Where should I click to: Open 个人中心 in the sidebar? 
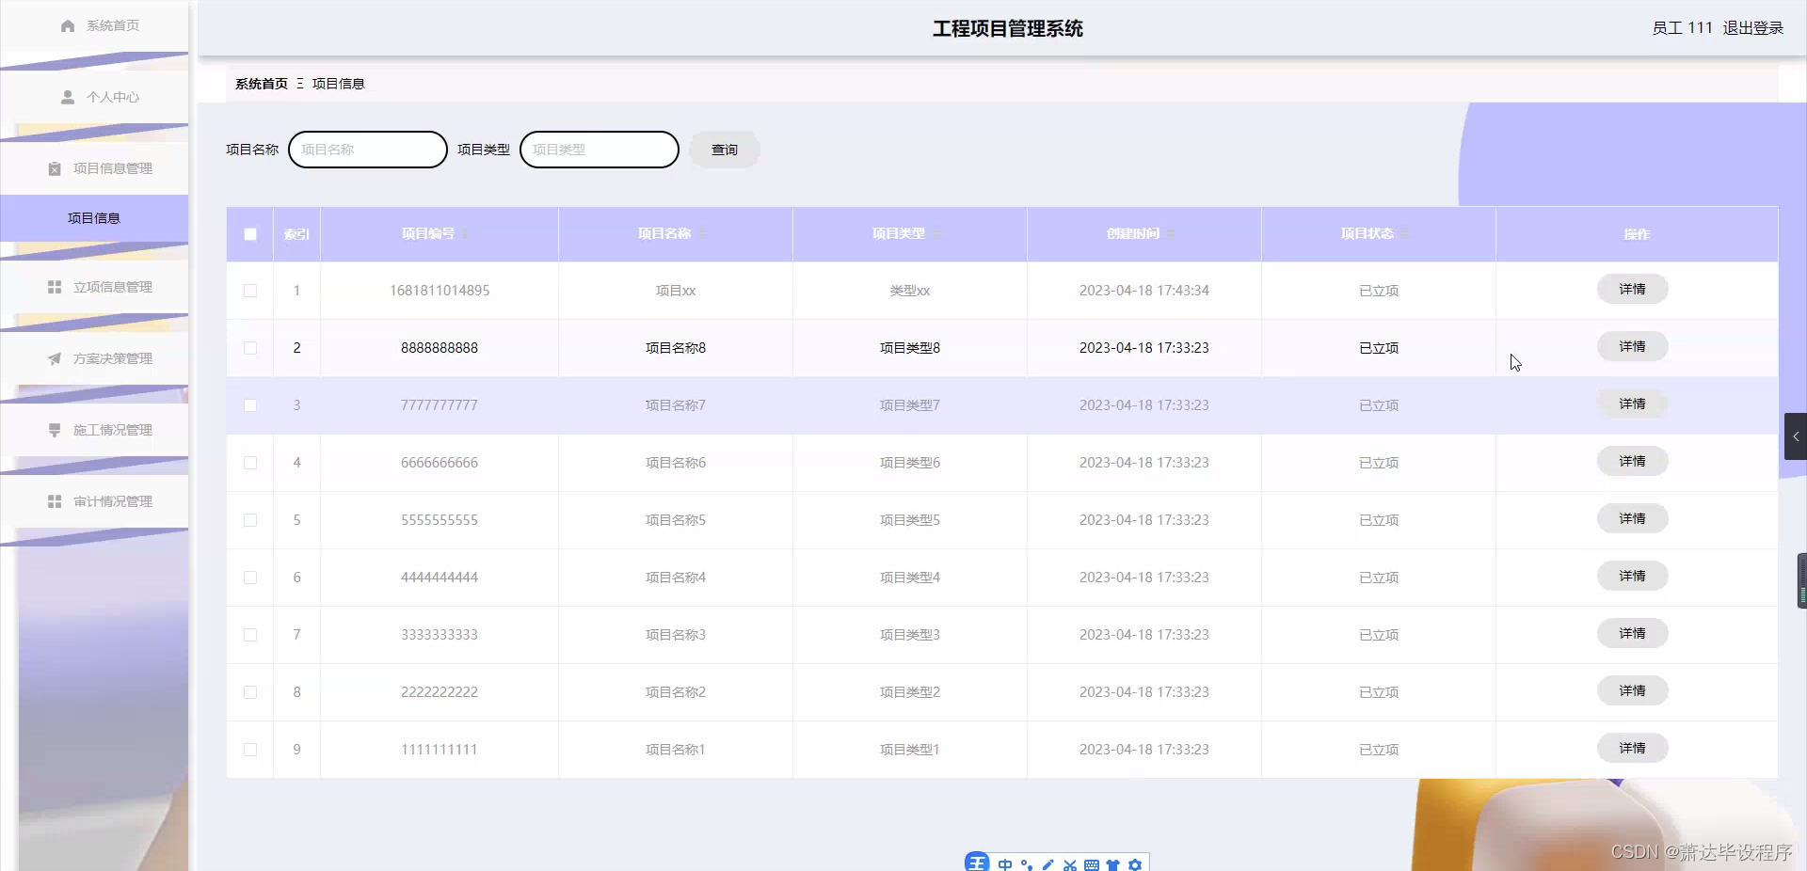(x=94, y=97)
